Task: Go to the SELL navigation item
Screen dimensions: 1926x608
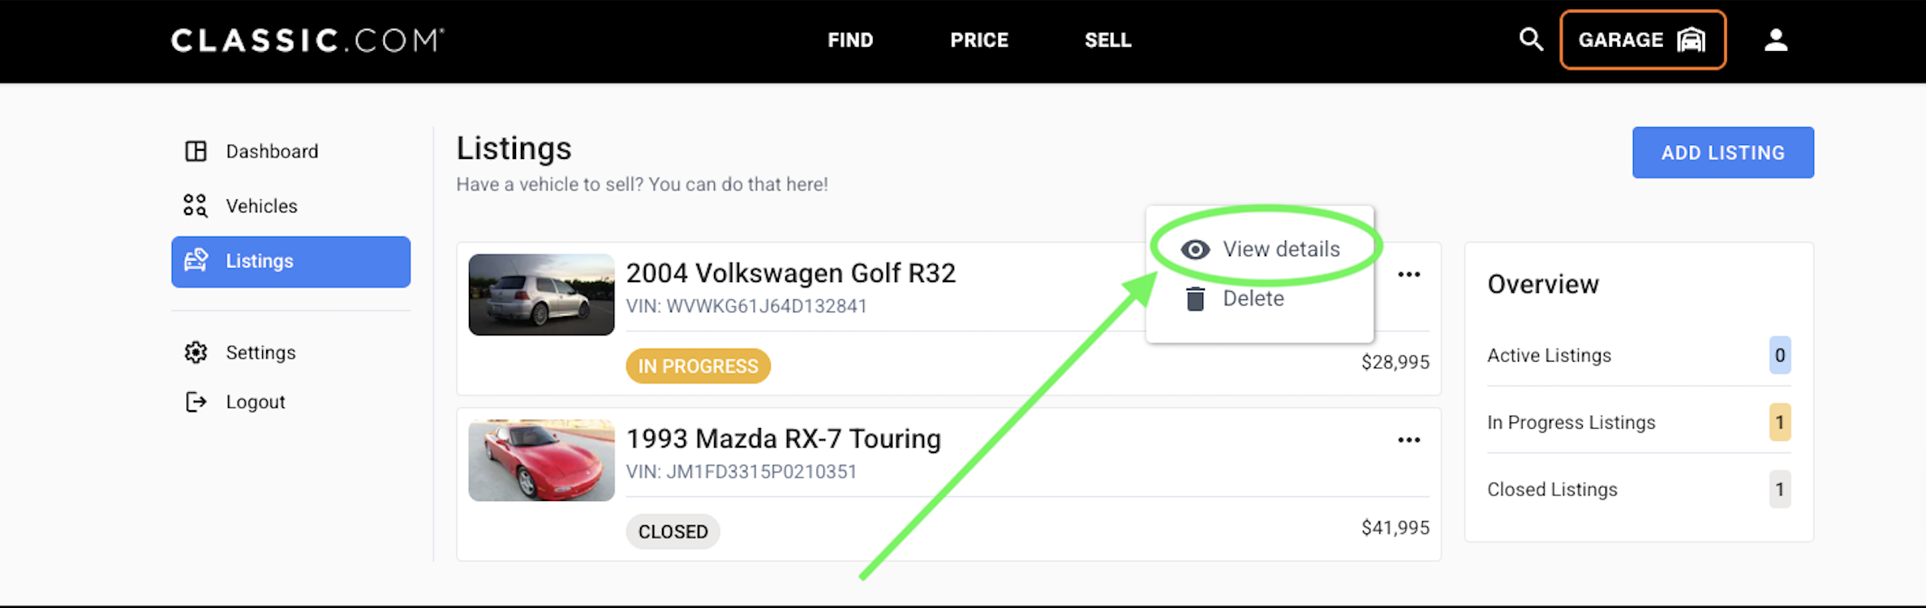Action: coord(1108,40)
